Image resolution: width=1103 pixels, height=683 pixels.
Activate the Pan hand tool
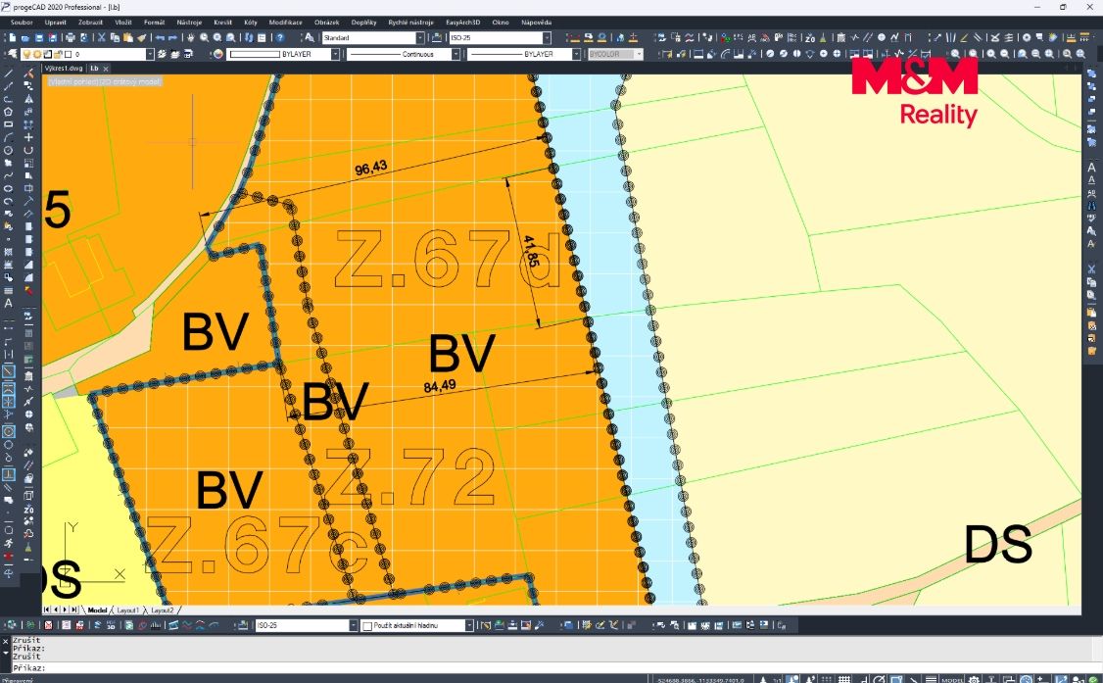click(x=191, y=38)
